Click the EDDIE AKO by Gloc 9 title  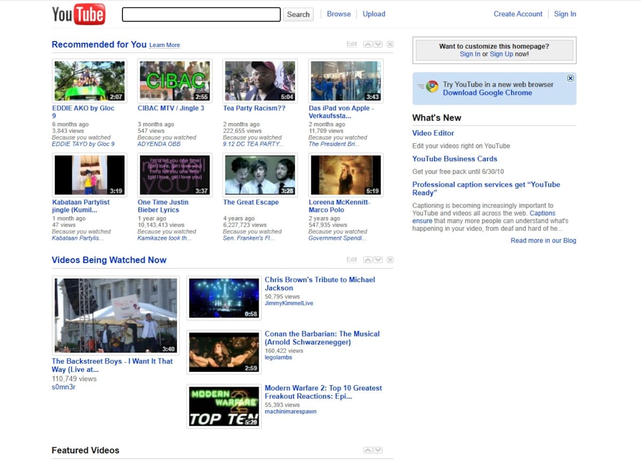coord(83,112)
